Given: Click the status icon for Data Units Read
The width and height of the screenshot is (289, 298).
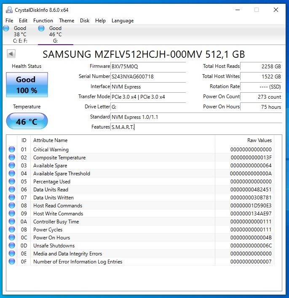Looking at the screenshot, I should (x=12, y=189).
